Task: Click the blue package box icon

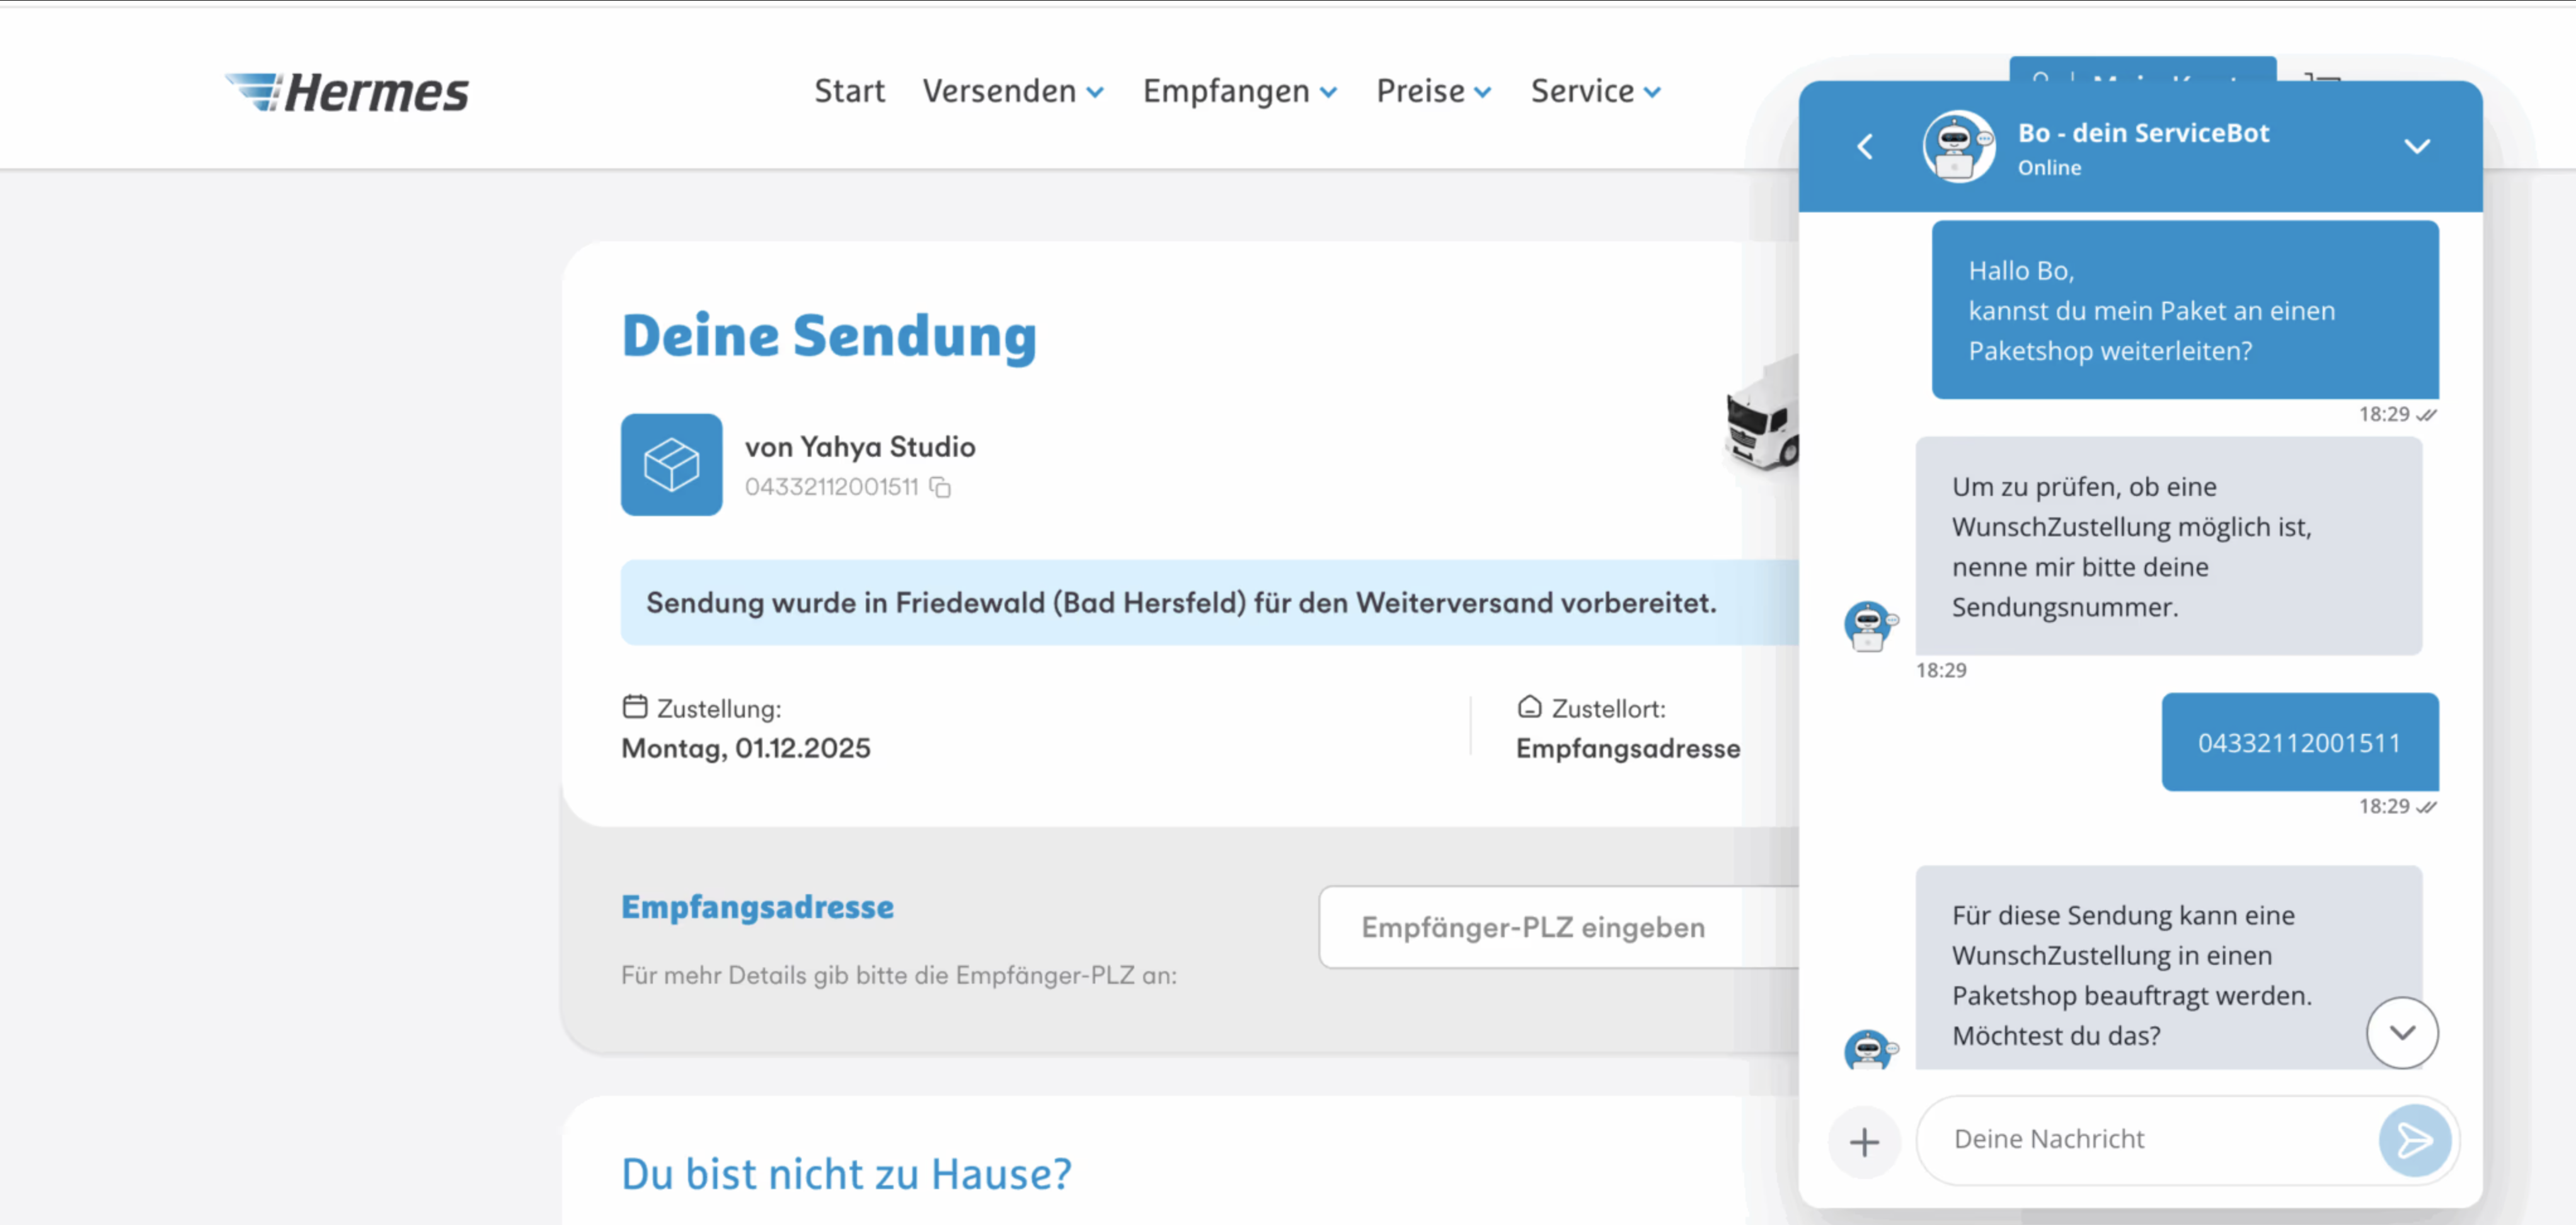Action: [x=671, y=465]
